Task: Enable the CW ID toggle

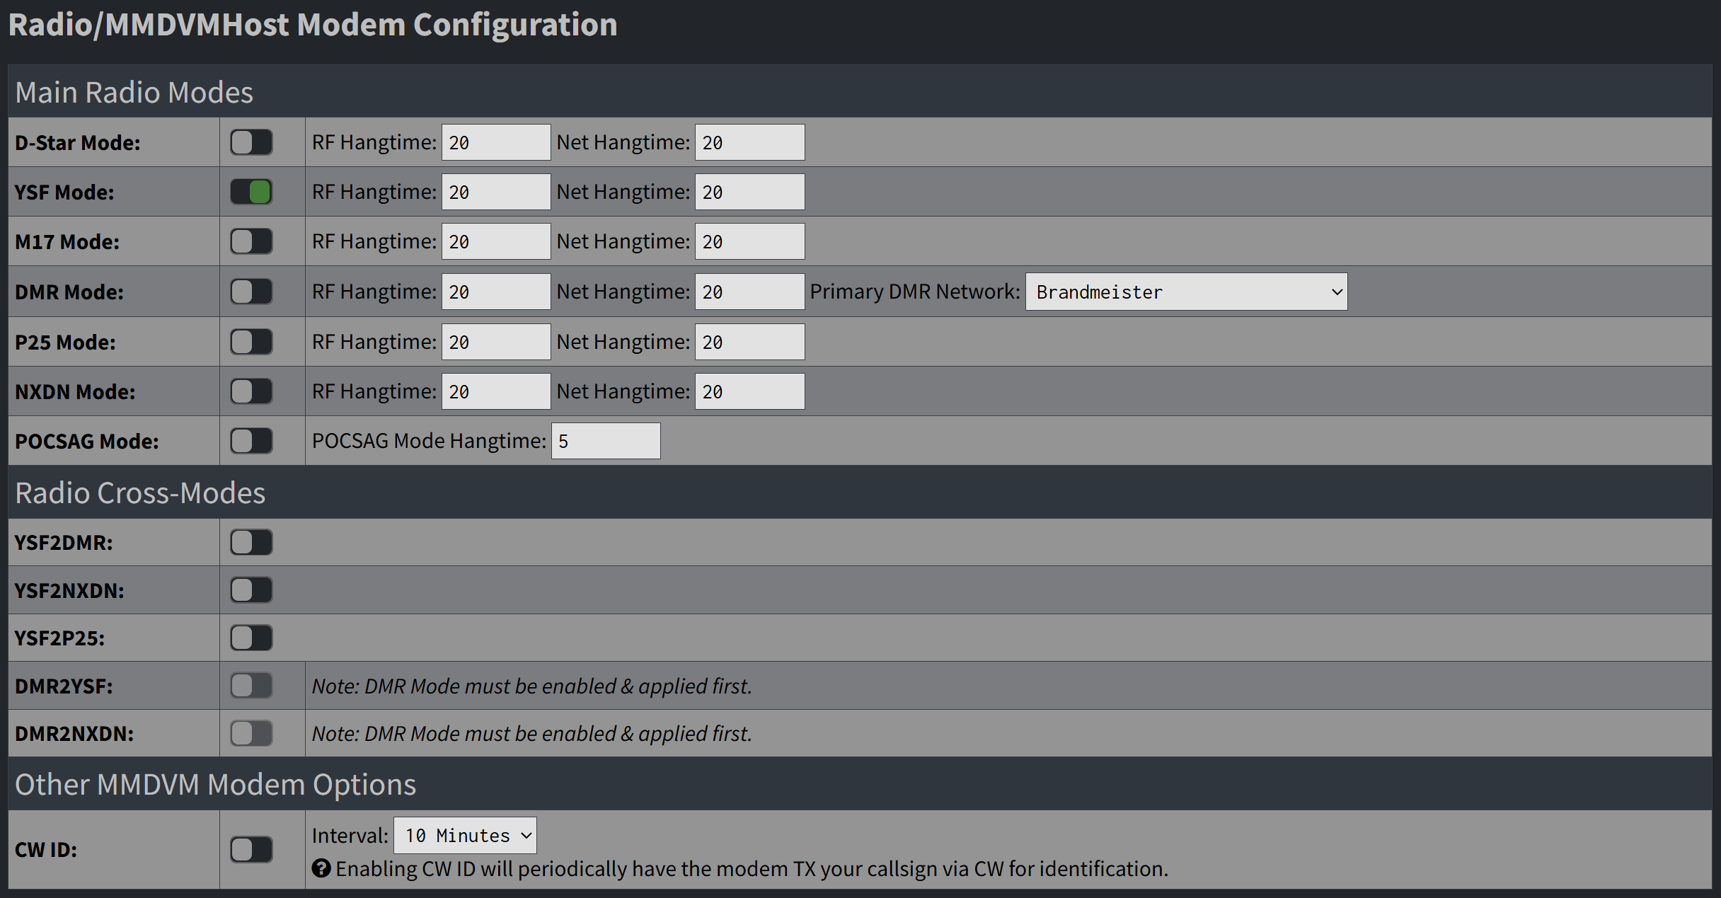Action: 251,849
